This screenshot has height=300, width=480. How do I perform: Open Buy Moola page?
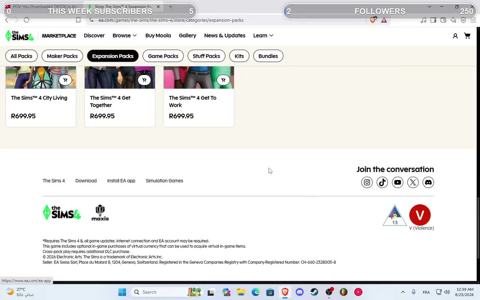tap(158, 35)
